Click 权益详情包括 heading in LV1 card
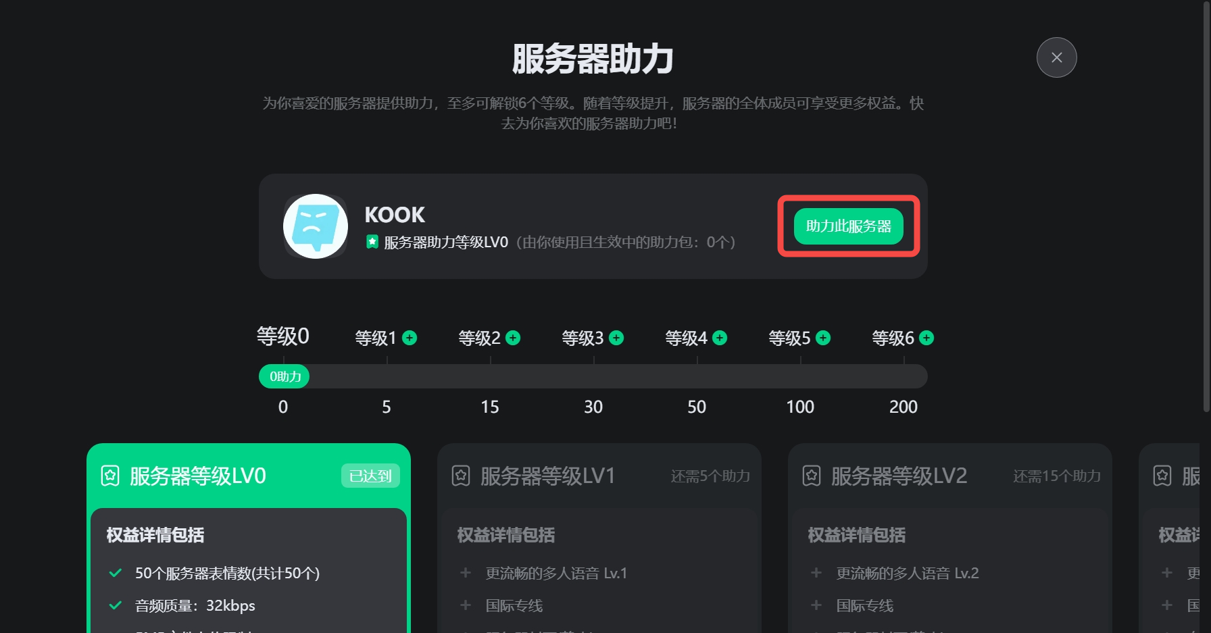 pyautogui.click(x=506, y=535)
